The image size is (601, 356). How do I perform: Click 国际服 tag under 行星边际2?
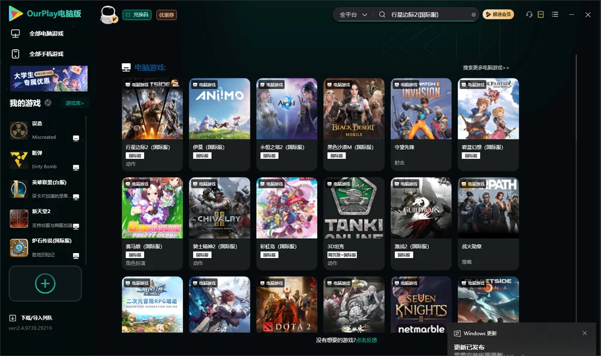click(x=135, y=156)
